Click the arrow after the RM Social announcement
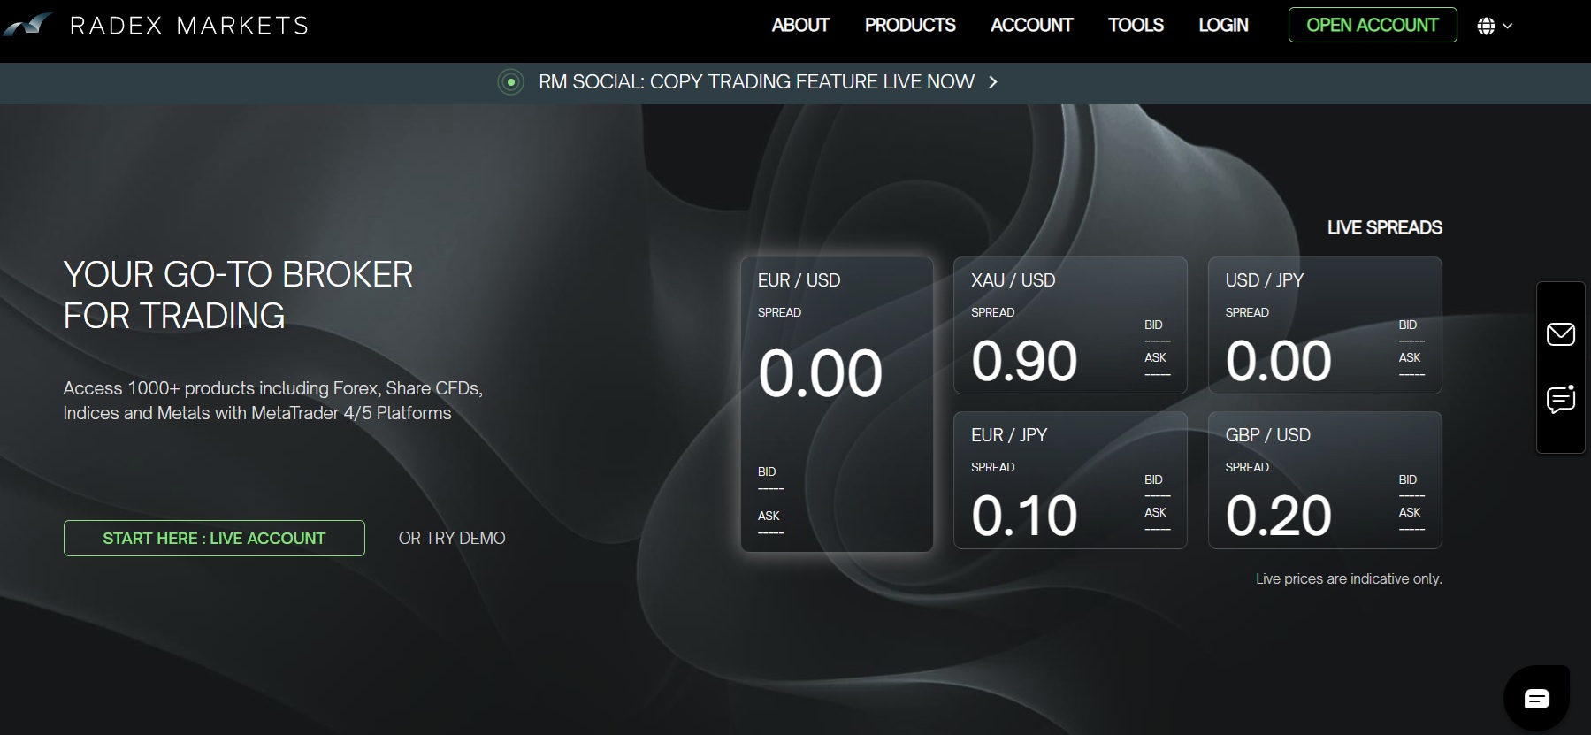The width and height of the screenshot is (1591, 735). [x=993, y=82]
